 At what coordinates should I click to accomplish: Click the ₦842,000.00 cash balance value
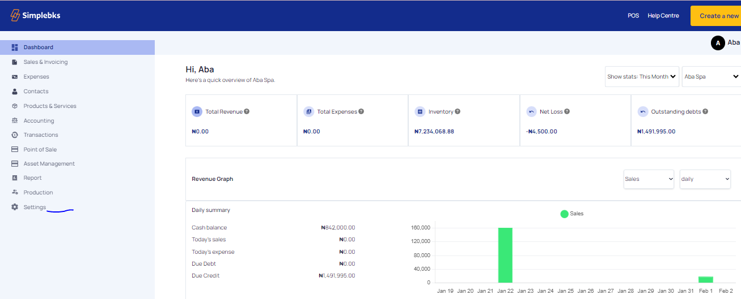click(x=338, y=228)
